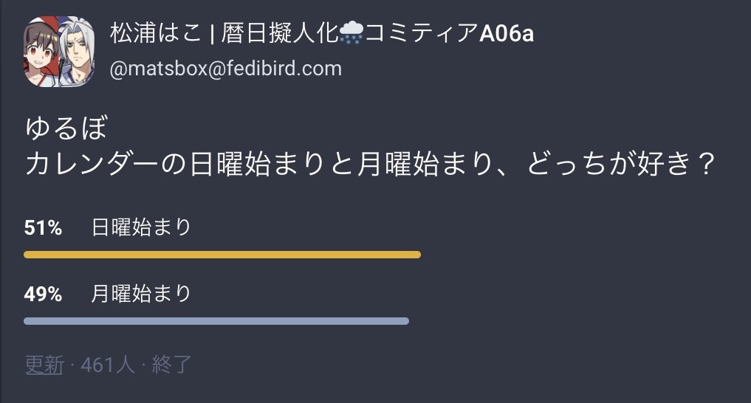
Task: Click the 49% result percentage
Action: (43, 294)
